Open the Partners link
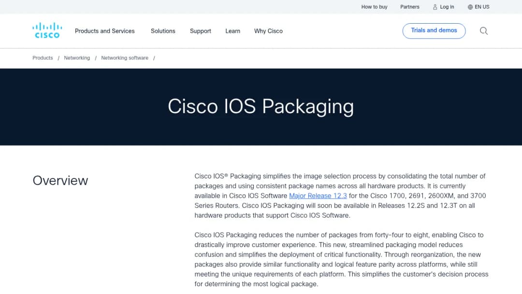Screen dimensions: 522x294 pyautogui.click(x=409, y=7)
